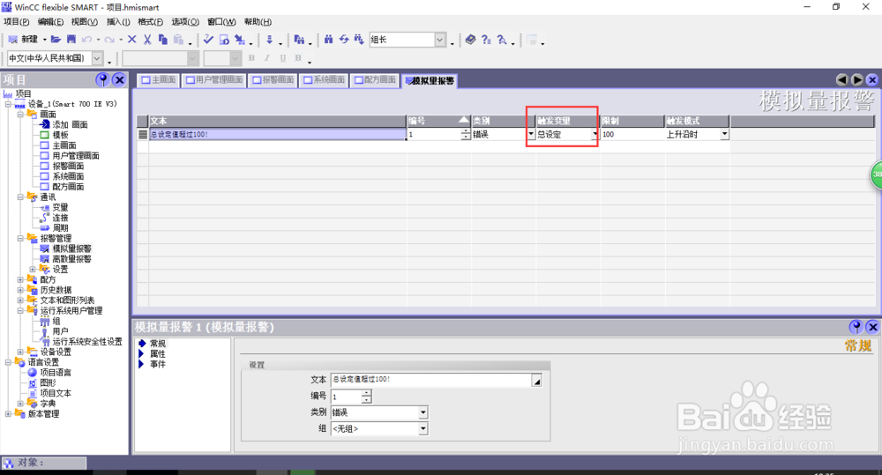Download to device with down-arrow icon
882x475 pixels.
(x=269, y=40)
